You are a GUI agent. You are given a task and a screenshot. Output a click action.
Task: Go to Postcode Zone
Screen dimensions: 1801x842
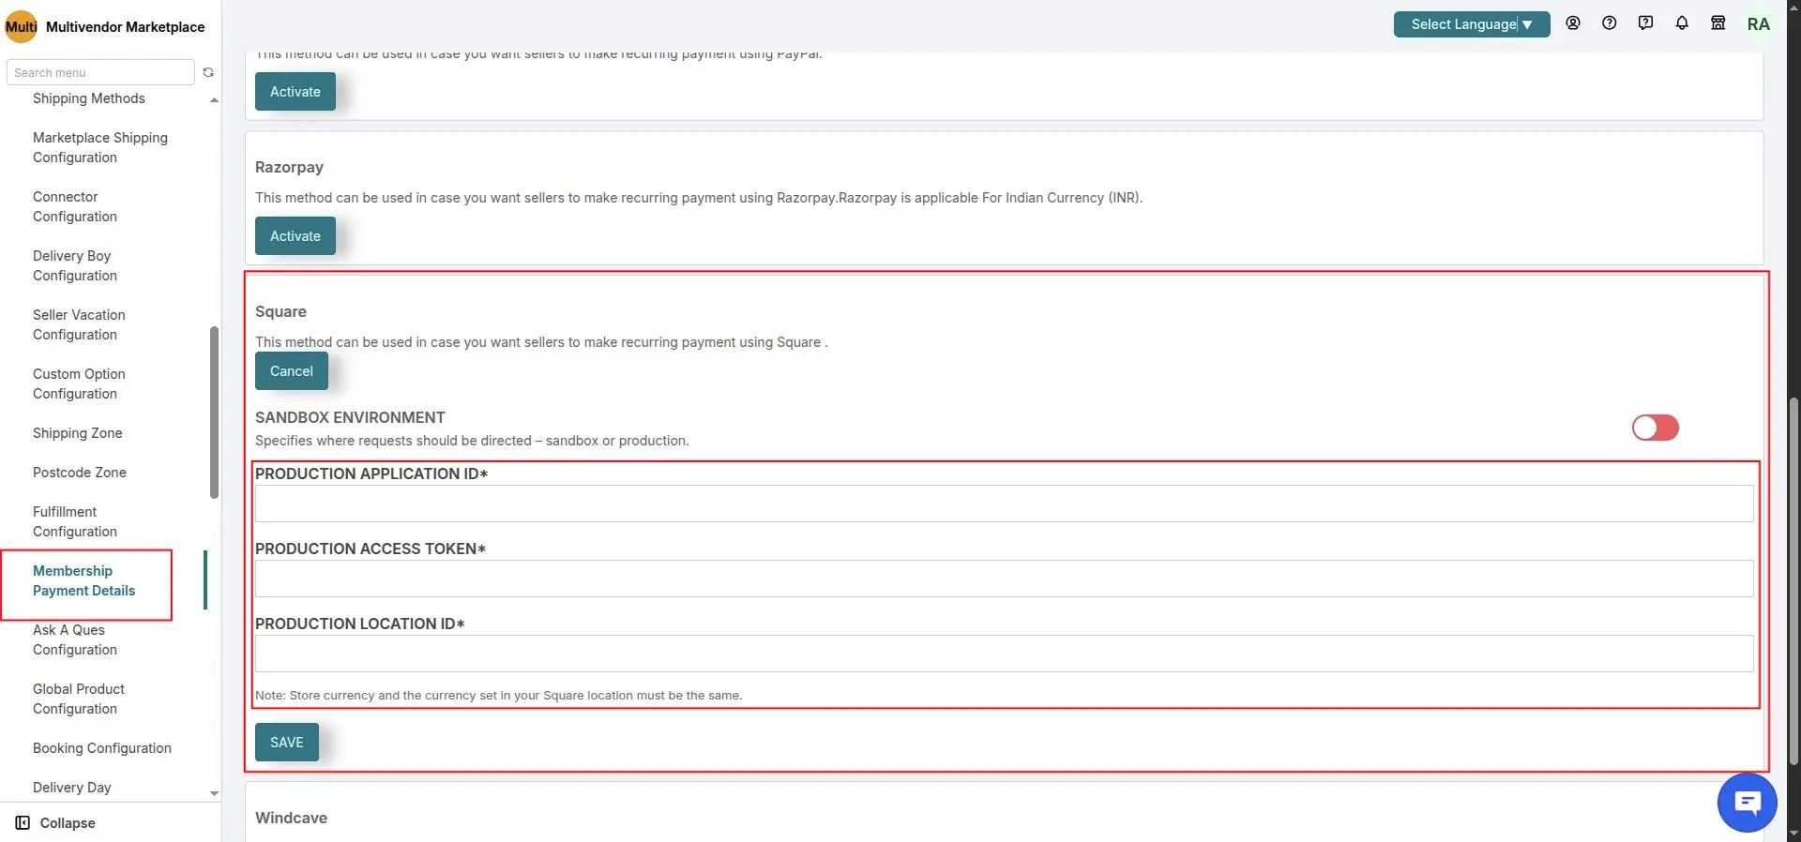tap(80, 473)
